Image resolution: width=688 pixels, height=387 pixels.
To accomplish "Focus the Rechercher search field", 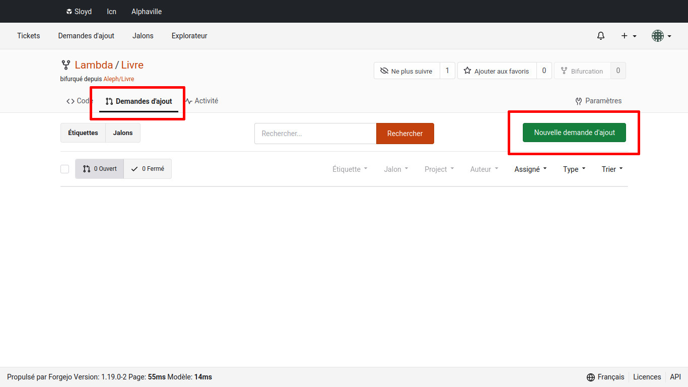I will pyautogui.click(x=315, y=134).
